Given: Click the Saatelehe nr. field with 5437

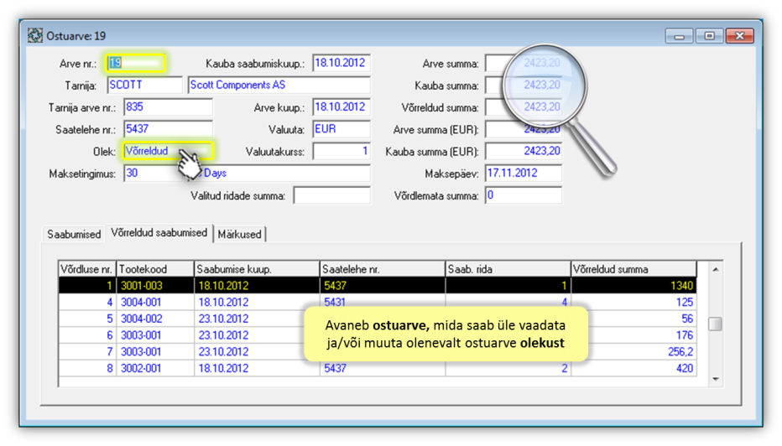Looking at the screenshot, I should click(x=168, y=128).
